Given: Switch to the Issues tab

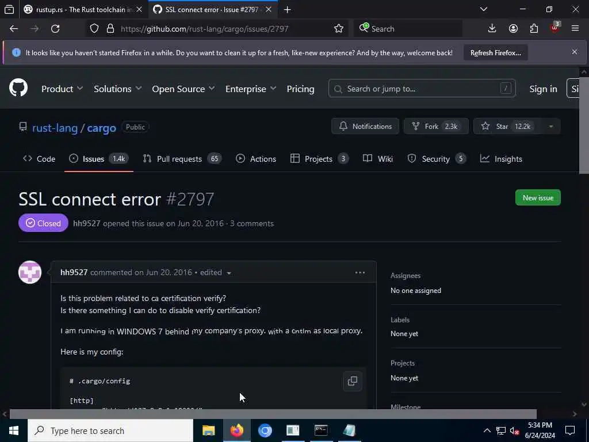Looking at the screenshot, I should pos(99,159).
